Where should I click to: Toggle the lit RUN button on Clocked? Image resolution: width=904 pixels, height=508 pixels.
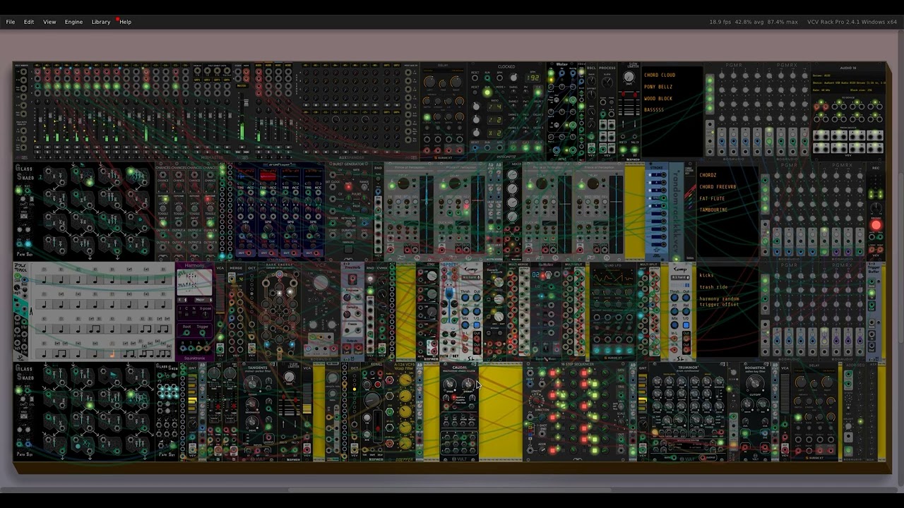click(x=487, y=92)
